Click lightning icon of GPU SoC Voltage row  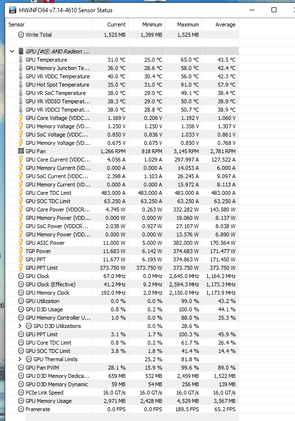pyautogui.click(x=21, y=134)
